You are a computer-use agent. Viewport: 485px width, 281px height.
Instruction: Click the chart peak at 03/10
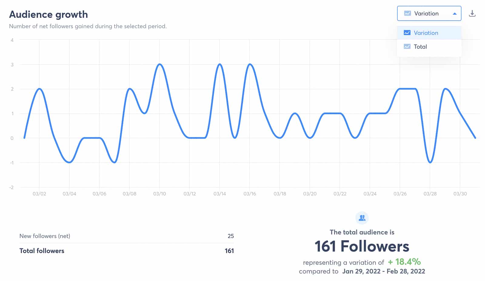[160, 64]
